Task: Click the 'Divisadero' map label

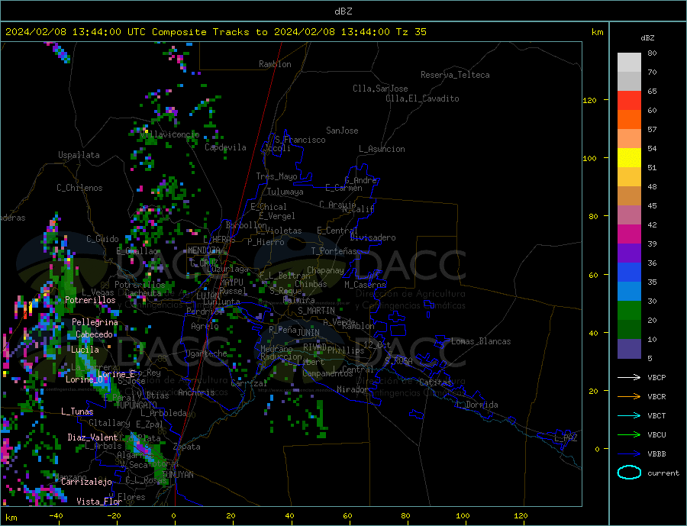Action: 373,237
